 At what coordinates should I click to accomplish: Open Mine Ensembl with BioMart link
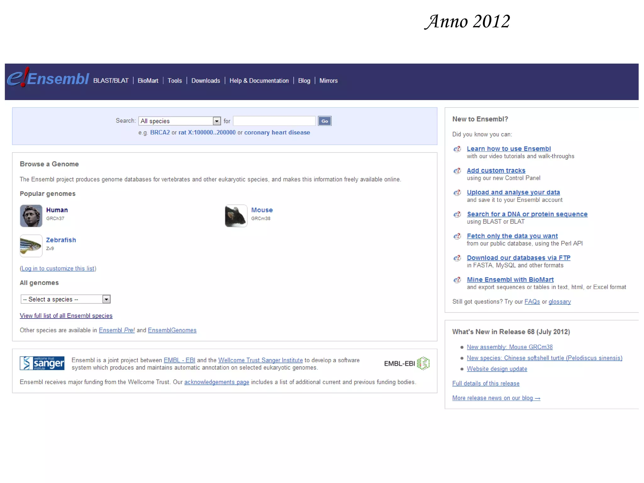click(x=510, y=280)
